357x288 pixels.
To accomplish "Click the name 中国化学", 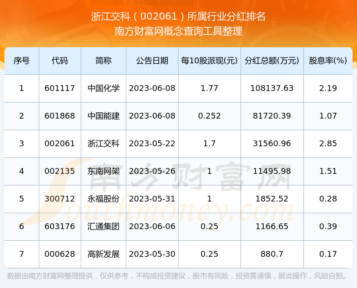I will (104, 88).
